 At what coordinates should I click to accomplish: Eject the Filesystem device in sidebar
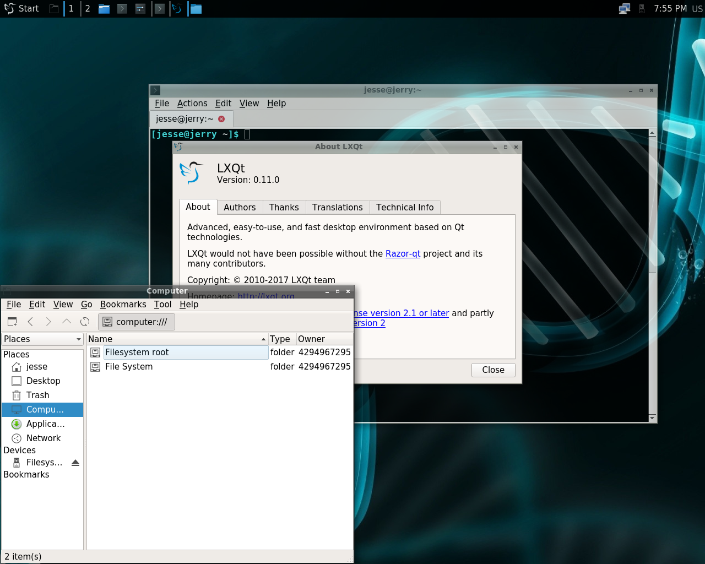[x=75, y=463]
